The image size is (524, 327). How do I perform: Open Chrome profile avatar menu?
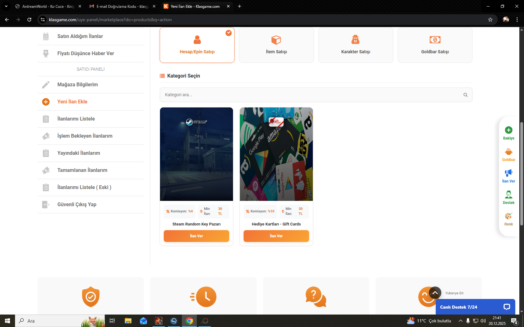tap(506, 20)
